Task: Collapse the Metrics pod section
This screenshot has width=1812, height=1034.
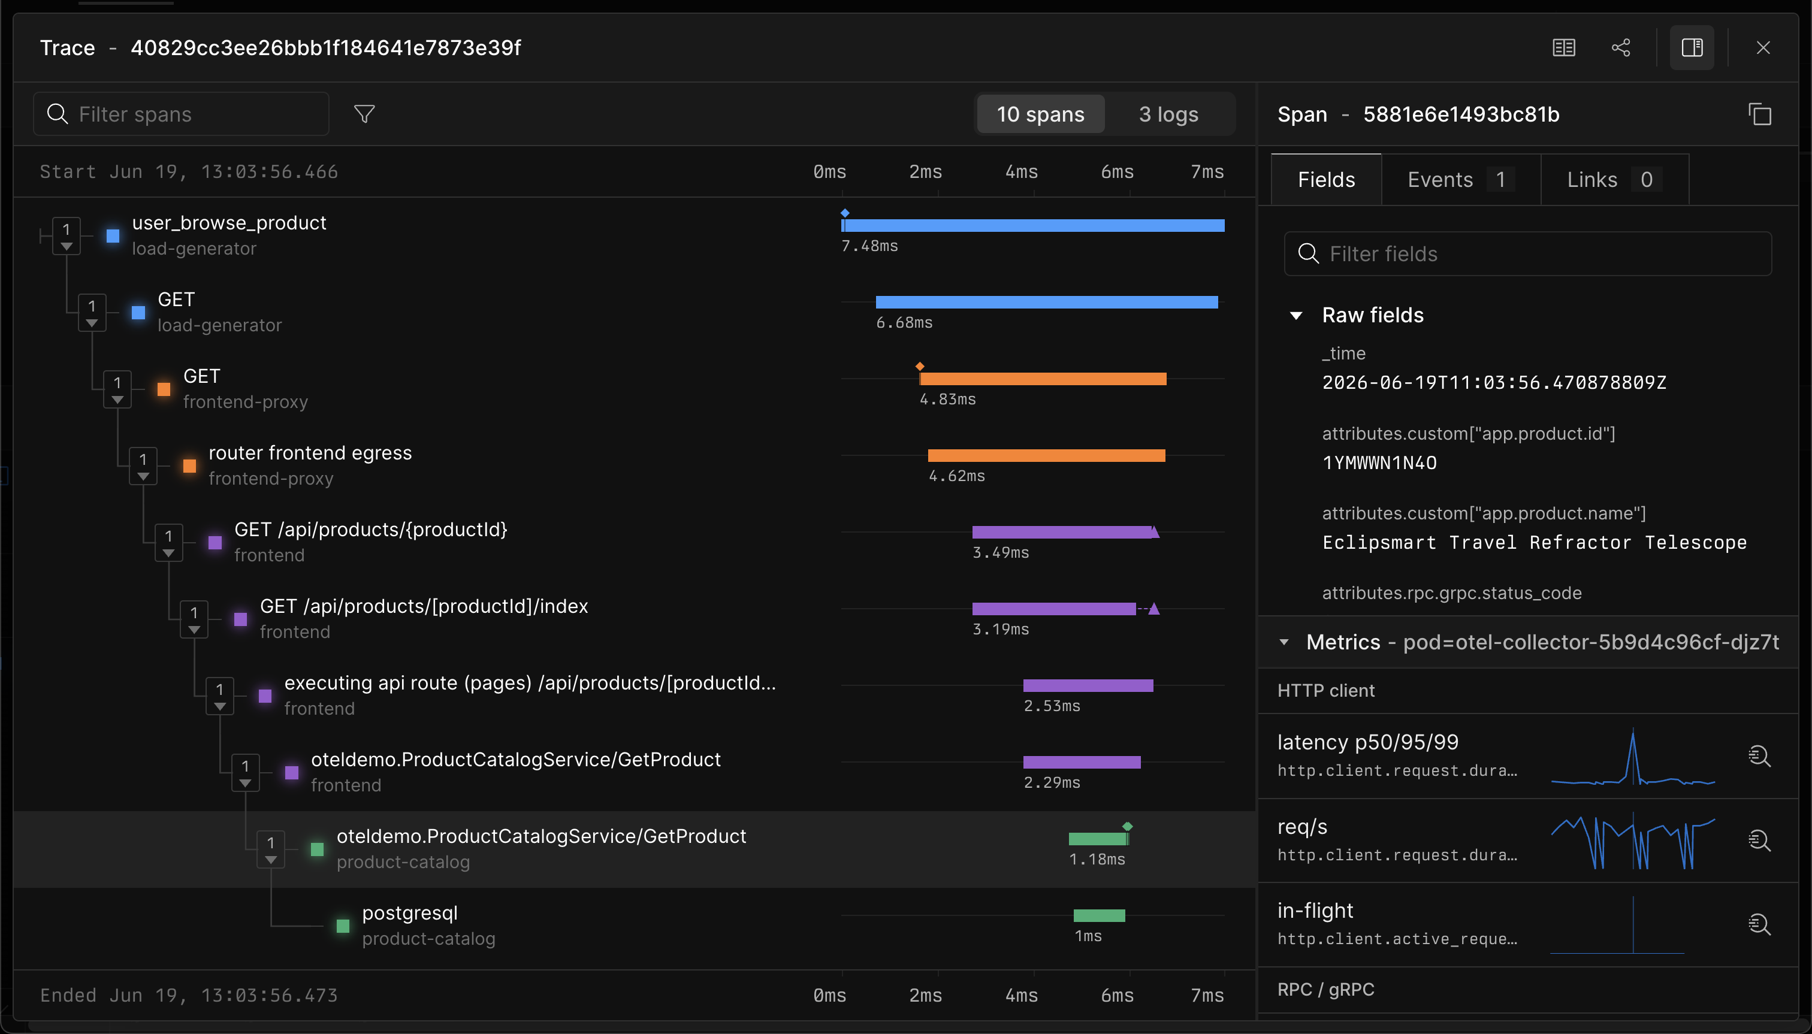Action: (x=1284, y=642)
